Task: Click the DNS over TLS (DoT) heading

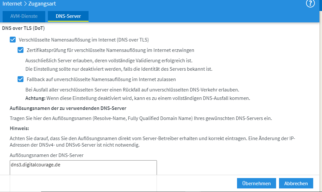Action: pyautogui.click(x=23, y=28)
